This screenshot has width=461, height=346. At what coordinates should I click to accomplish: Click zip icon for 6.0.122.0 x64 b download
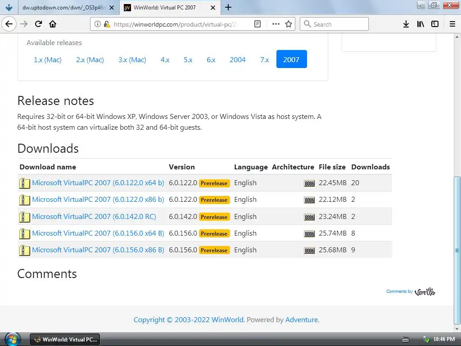24,183
